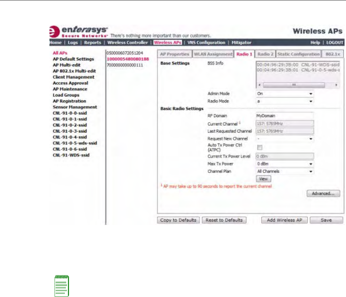Open AP Maintenance in sidebar
The height and width of the screenshot is (297, 346).
(x=70, y=89)
